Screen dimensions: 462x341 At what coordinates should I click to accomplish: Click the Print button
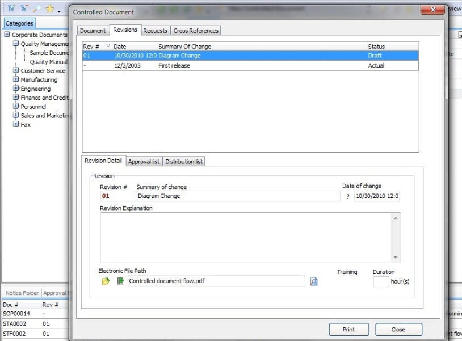(x=349, y=330)
